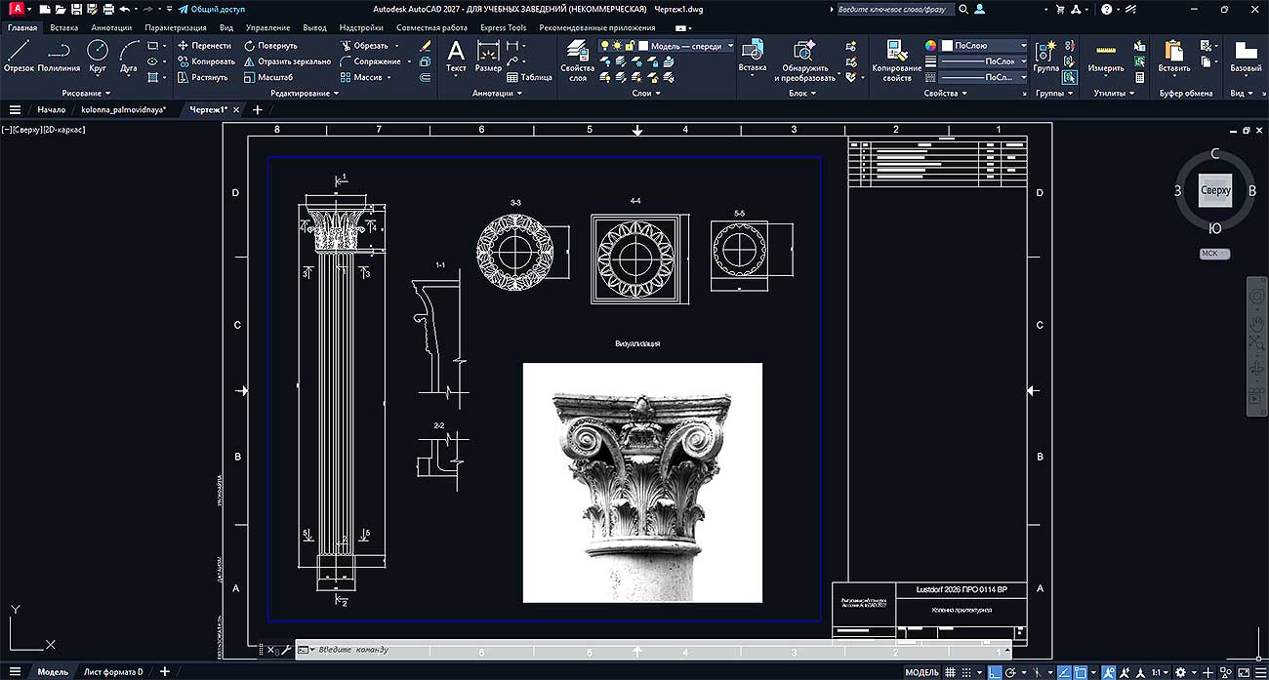Click Копировать (Copy) command

206,61
